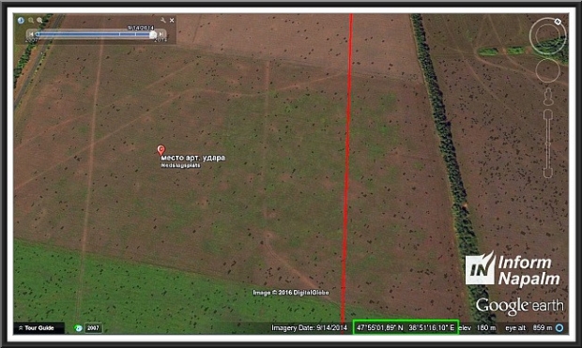
Task: Zoom out the time slider range
Action: (31, 21)
